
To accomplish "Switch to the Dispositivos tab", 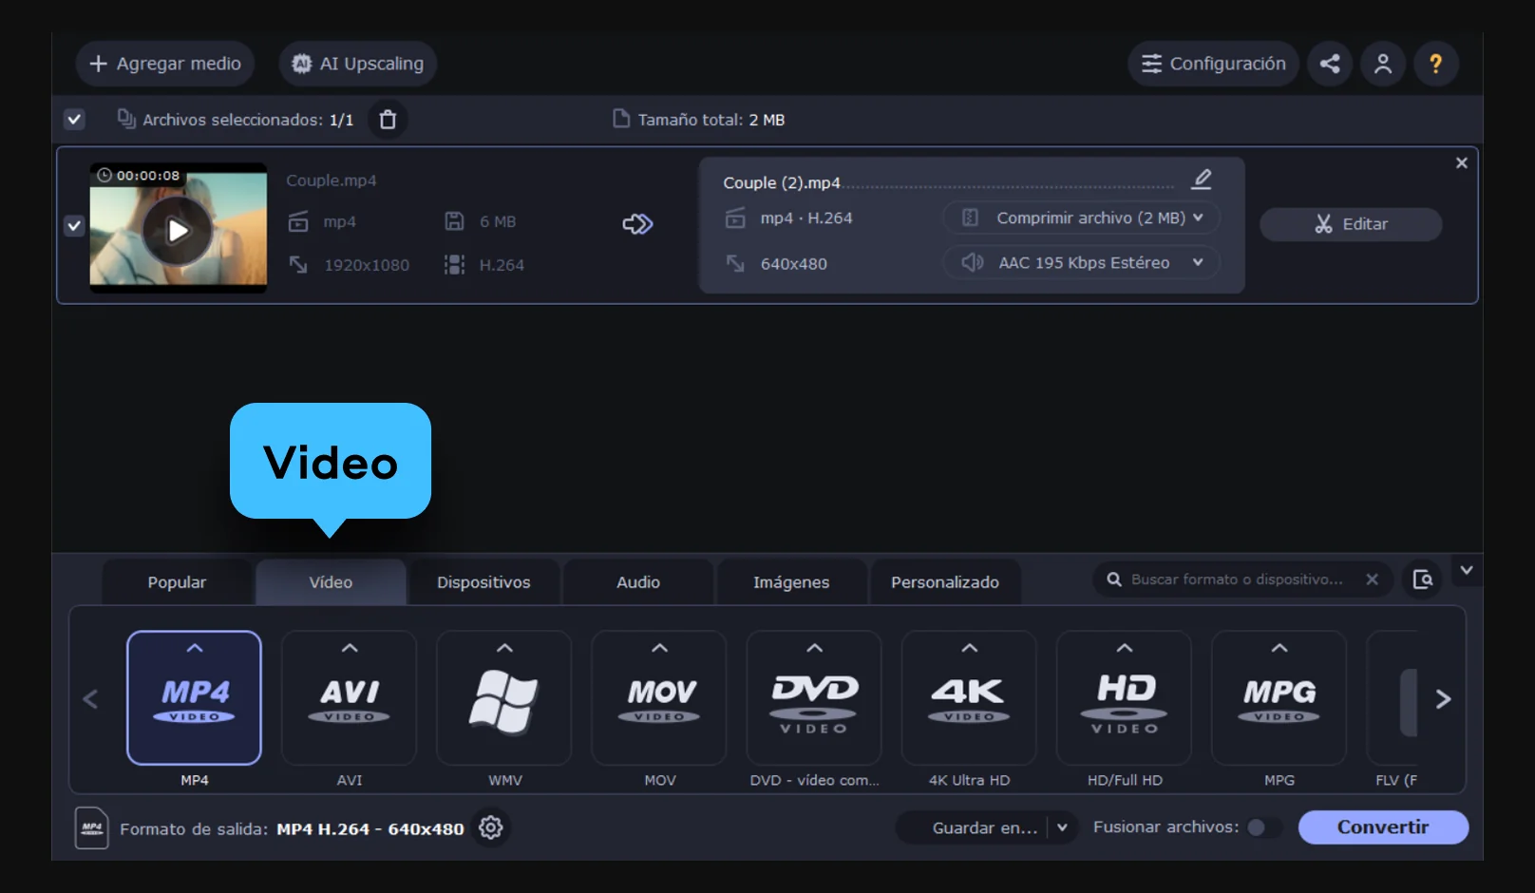I will pyautogui.click(x=483, y=582).
